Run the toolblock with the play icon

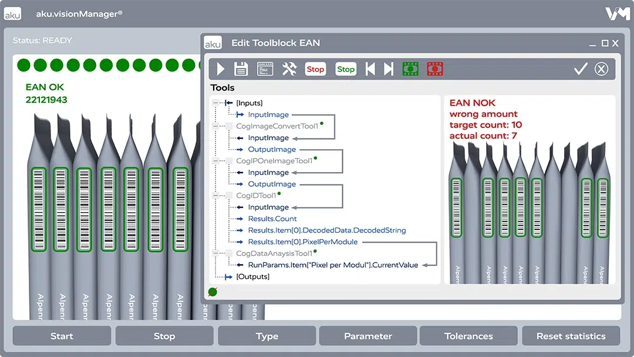[x=221, y=69]
